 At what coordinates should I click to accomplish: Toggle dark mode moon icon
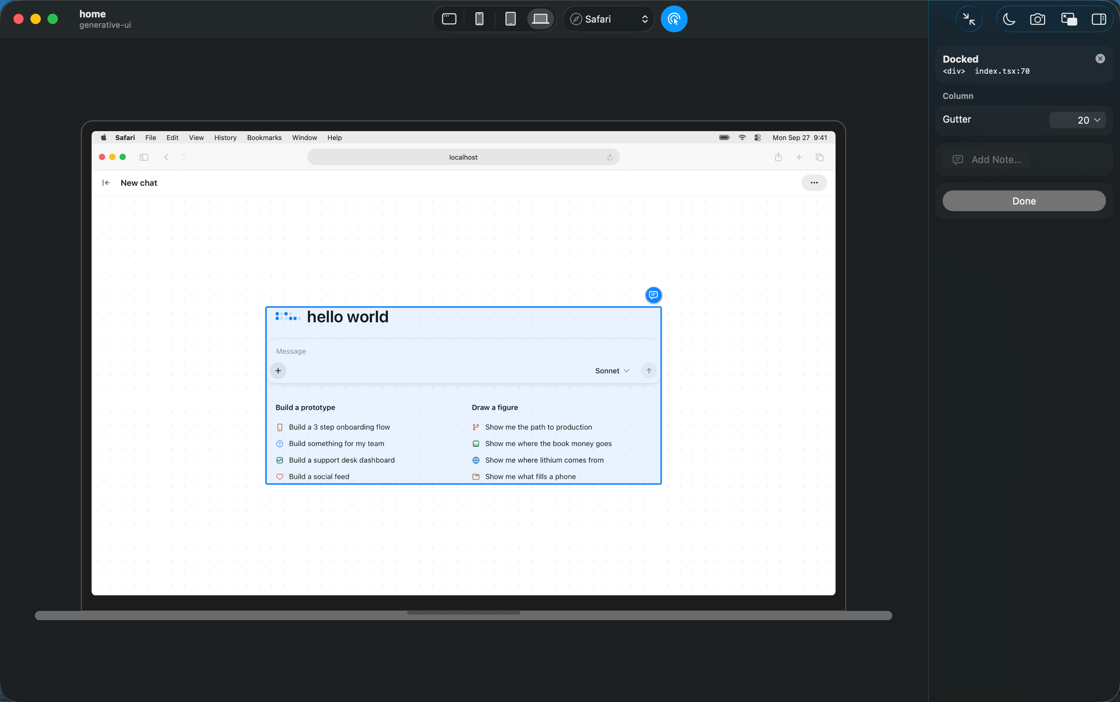click(x=1009, y=19)
